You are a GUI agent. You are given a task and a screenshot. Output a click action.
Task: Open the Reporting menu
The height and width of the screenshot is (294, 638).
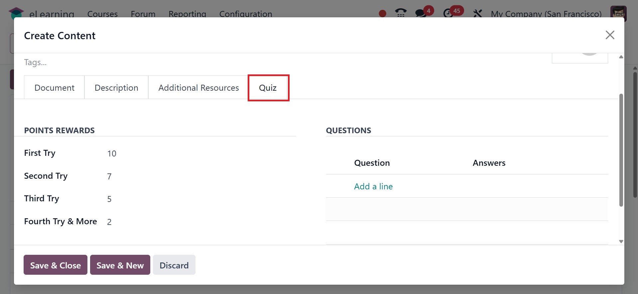tap(187, 14)
